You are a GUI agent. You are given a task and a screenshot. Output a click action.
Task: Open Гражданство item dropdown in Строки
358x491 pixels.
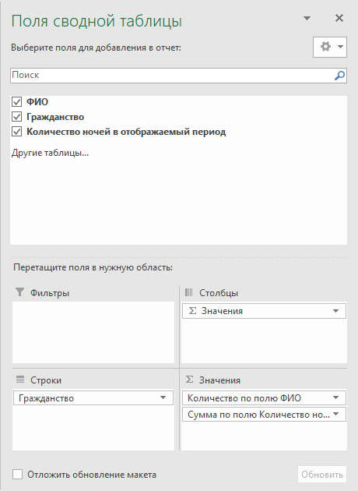coord(163,397)
